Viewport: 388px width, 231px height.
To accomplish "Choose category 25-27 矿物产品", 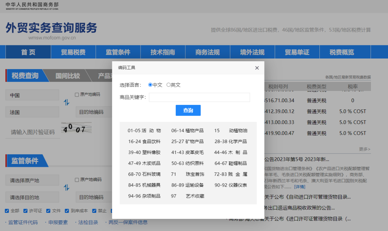I will (x=187, y=142).
